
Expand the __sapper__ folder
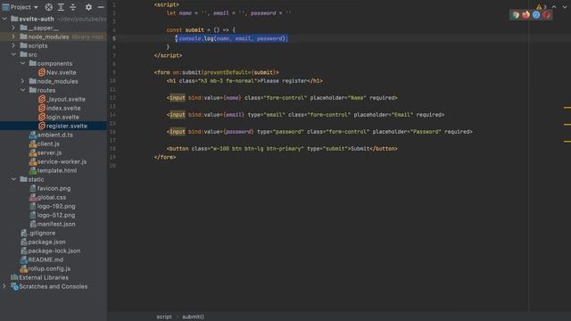coord(13,28)
